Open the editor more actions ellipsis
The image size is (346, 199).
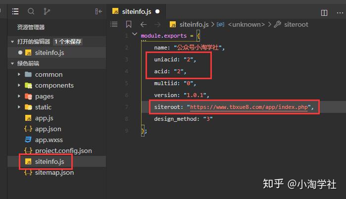(x=339, y=12)
